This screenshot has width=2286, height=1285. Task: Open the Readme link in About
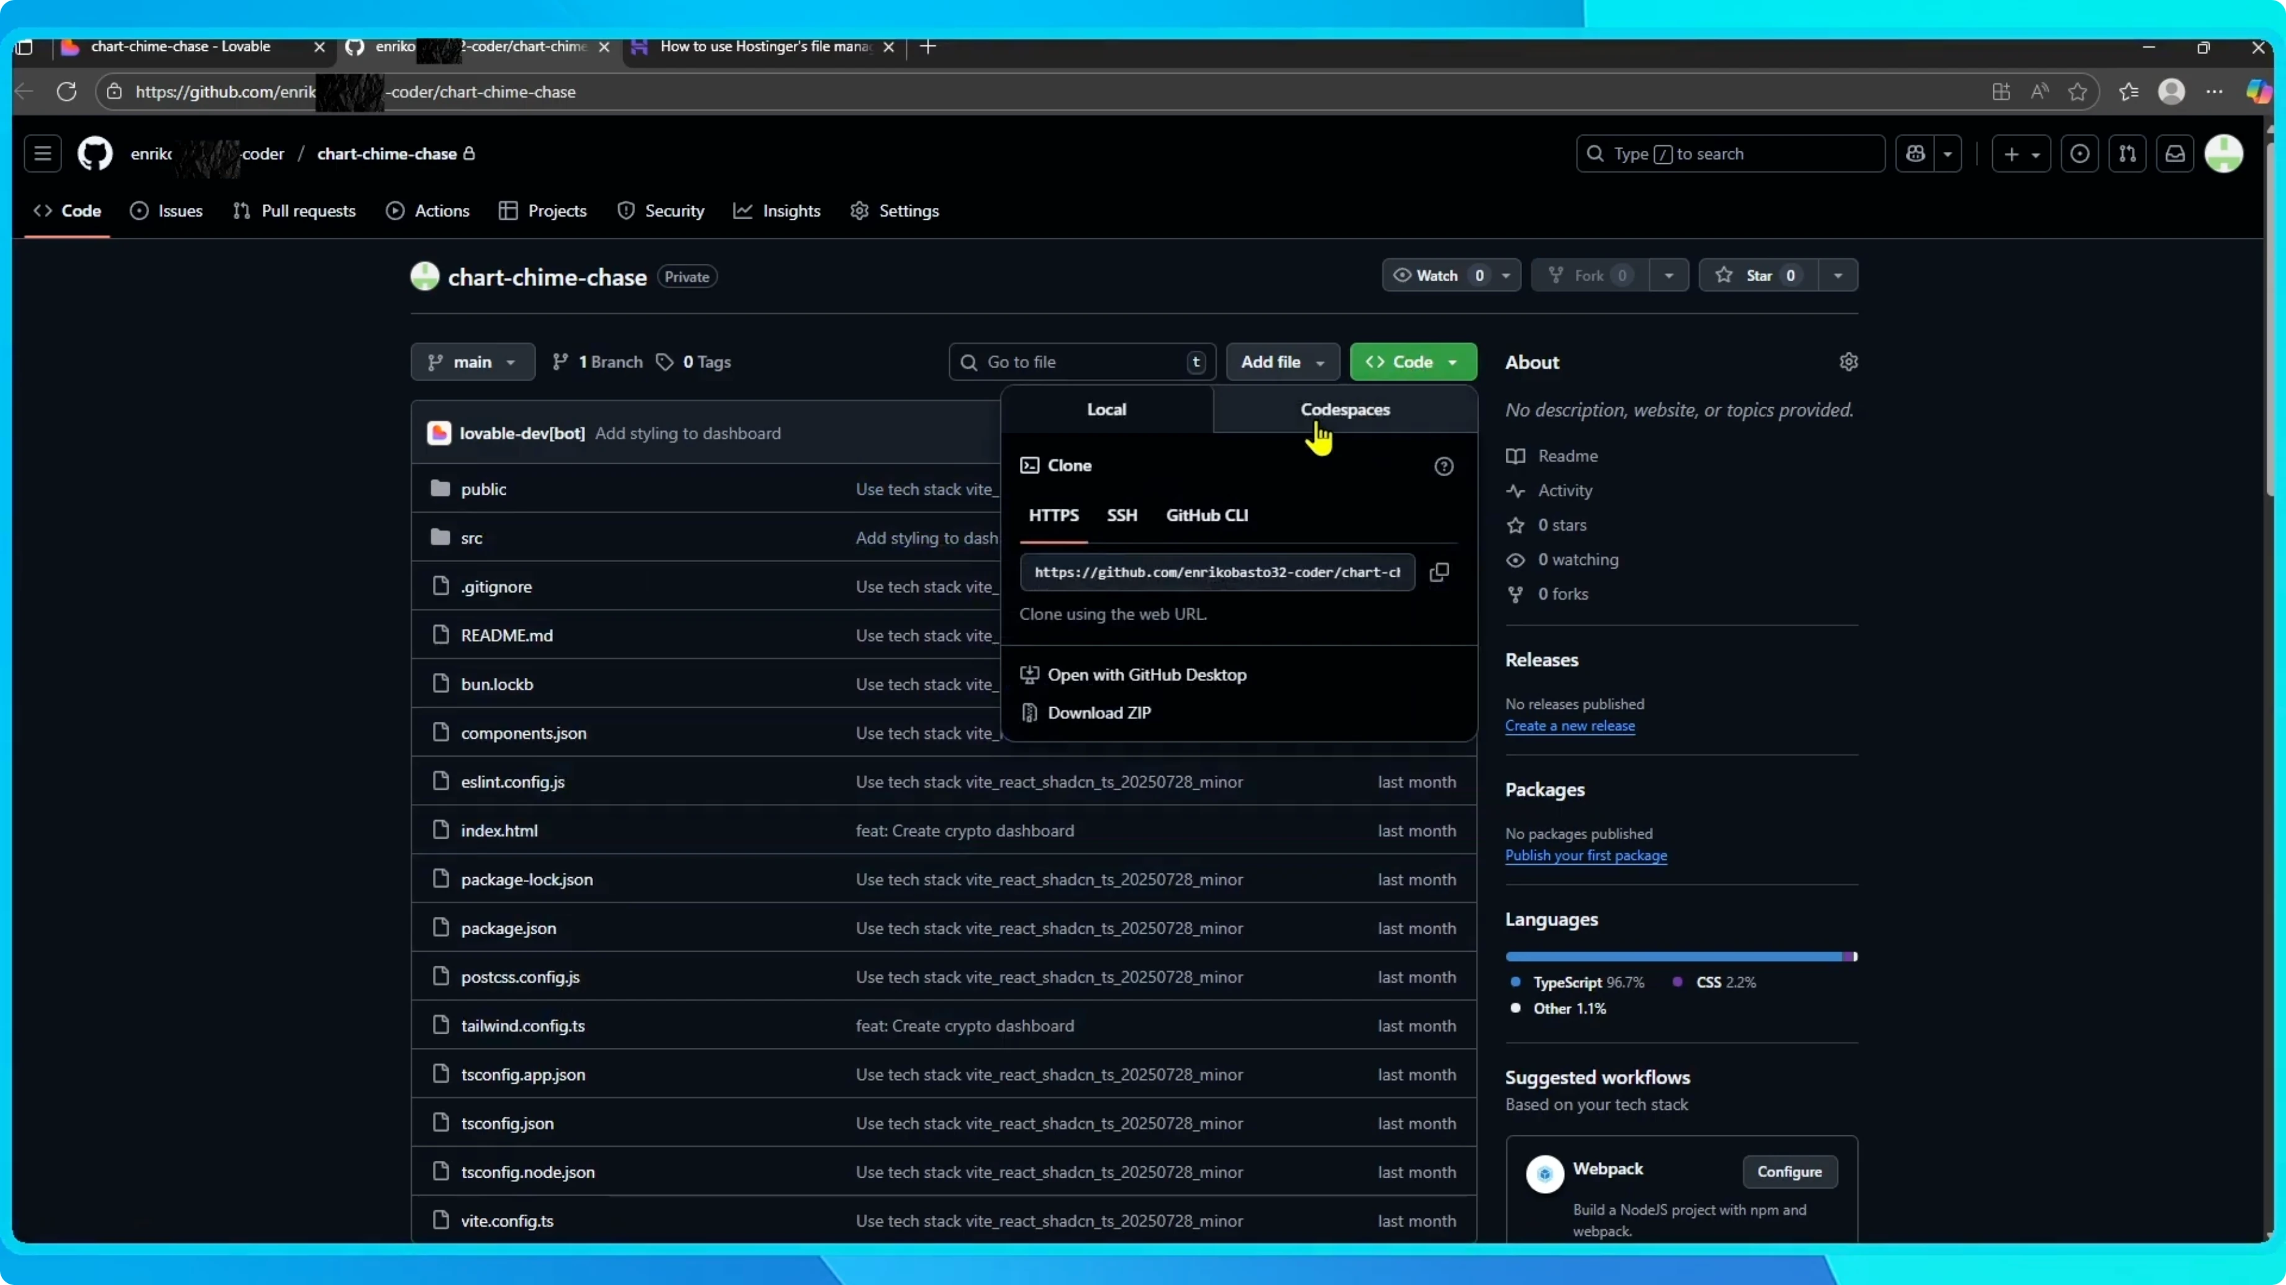[1552, 456]
